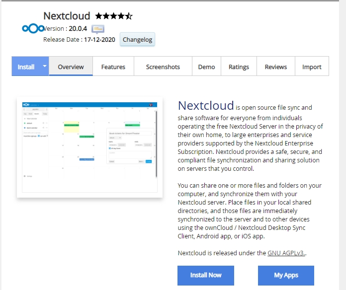Click the star rating next to Nextcloud
The image size is (346, 290).
pyautogui.click(x=114, y=16)
